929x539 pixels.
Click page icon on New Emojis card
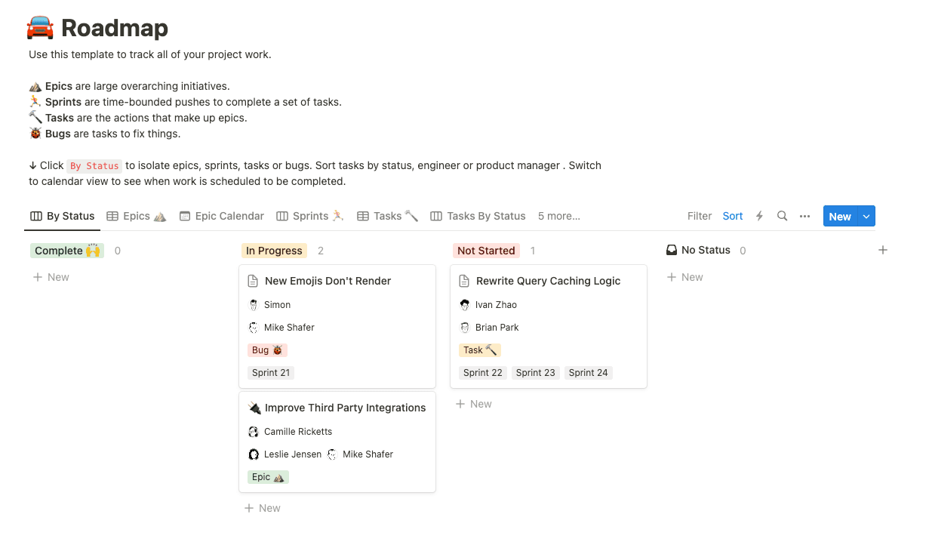(x=254, y=281)
